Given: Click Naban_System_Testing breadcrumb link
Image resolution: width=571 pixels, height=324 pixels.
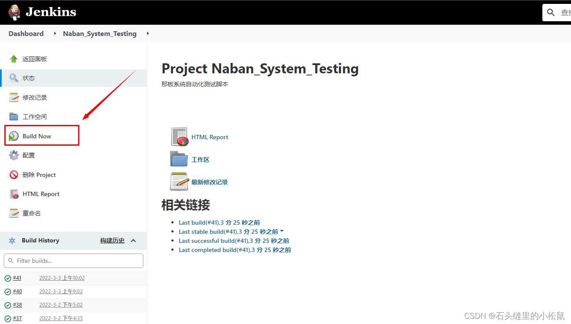Looking at the screenshot, I should click(x=100, y=33).
